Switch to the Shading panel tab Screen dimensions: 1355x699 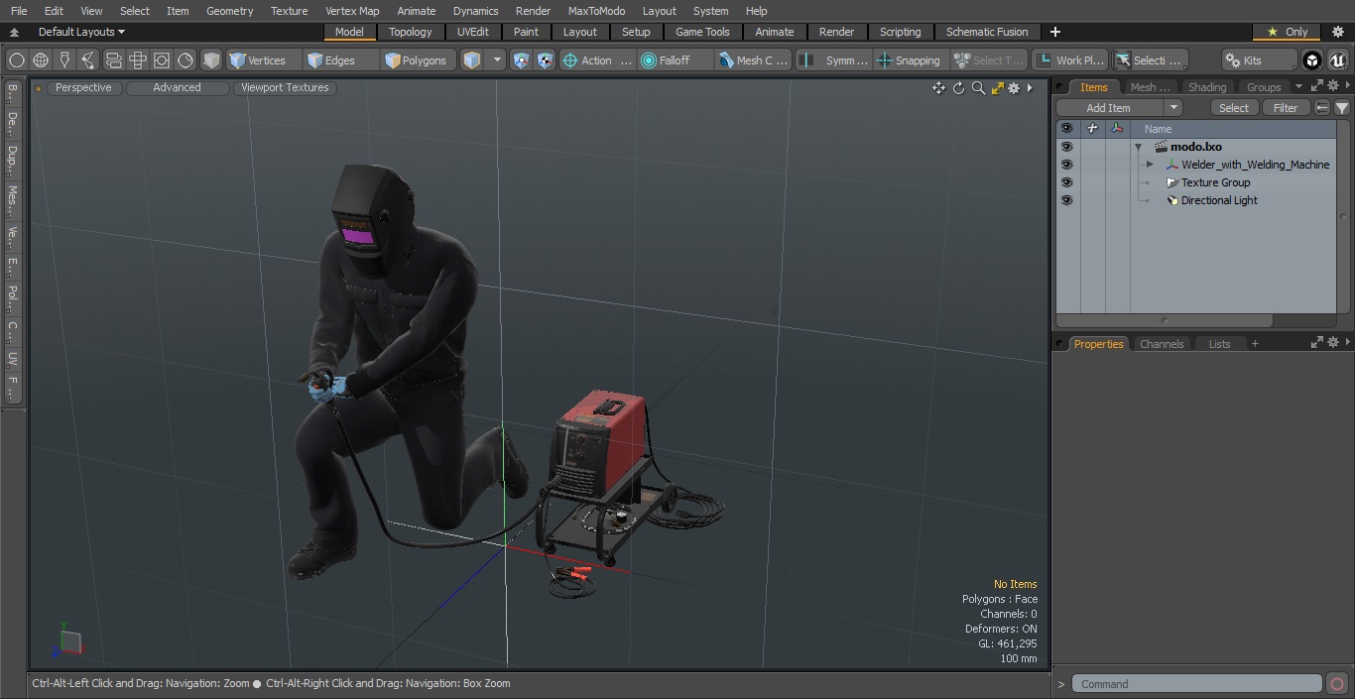(1206, 87)
